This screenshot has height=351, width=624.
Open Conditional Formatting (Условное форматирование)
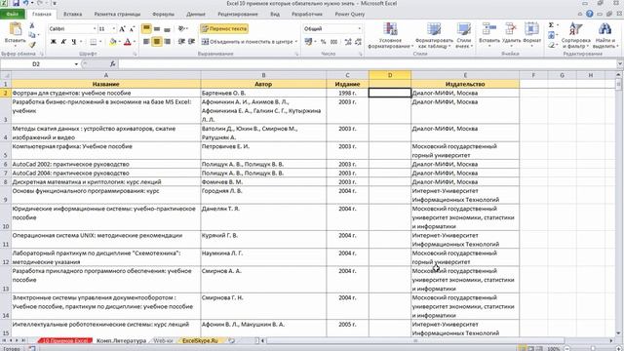[390, 35]
